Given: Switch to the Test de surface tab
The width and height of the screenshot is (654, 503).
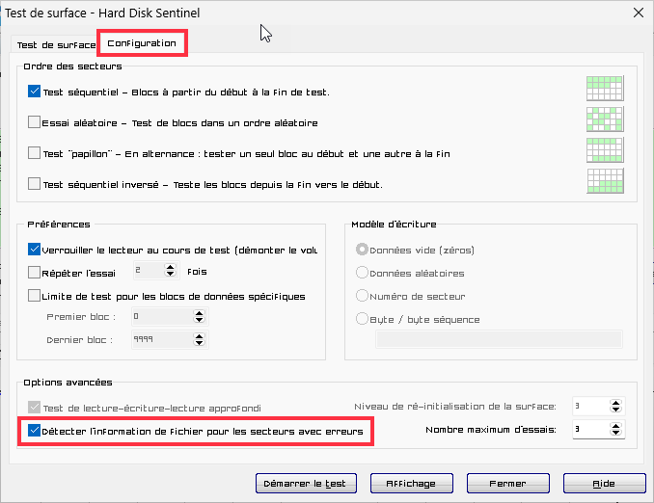Looking at the screenshot, I should (55, 45).
